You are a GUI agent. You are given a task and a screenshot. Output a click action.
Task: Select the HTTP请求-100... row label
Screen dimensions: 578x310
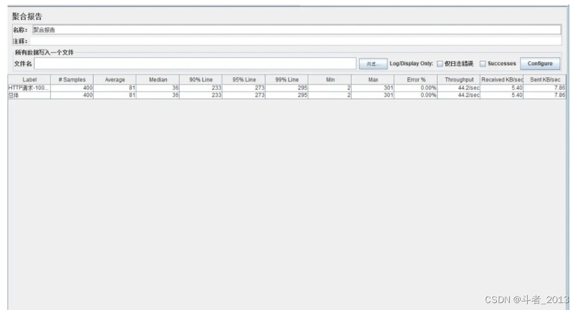coord(28,88)
